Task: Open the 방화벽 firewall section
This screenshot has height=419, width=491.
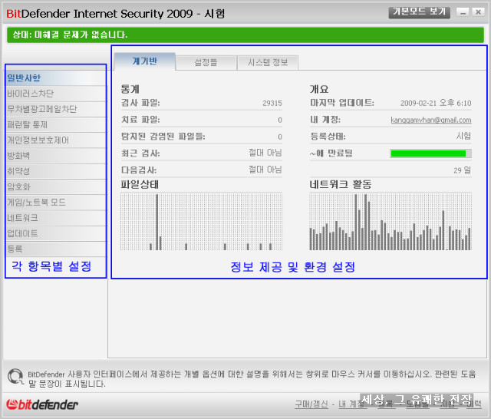Action: point(56,156)
